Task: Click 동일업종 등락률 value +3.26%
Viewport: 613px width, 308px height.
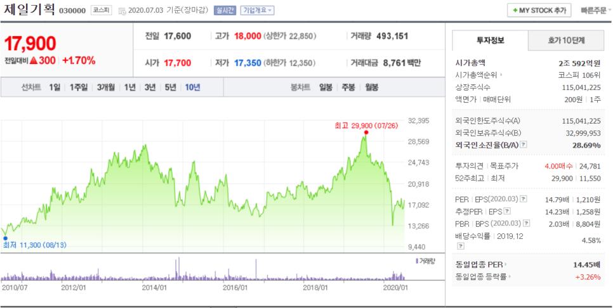Action: [588, 277]
